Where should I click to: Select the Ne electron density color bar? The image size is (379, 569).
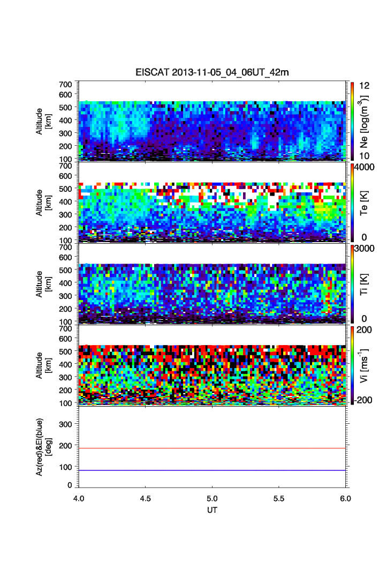(352, 121)
